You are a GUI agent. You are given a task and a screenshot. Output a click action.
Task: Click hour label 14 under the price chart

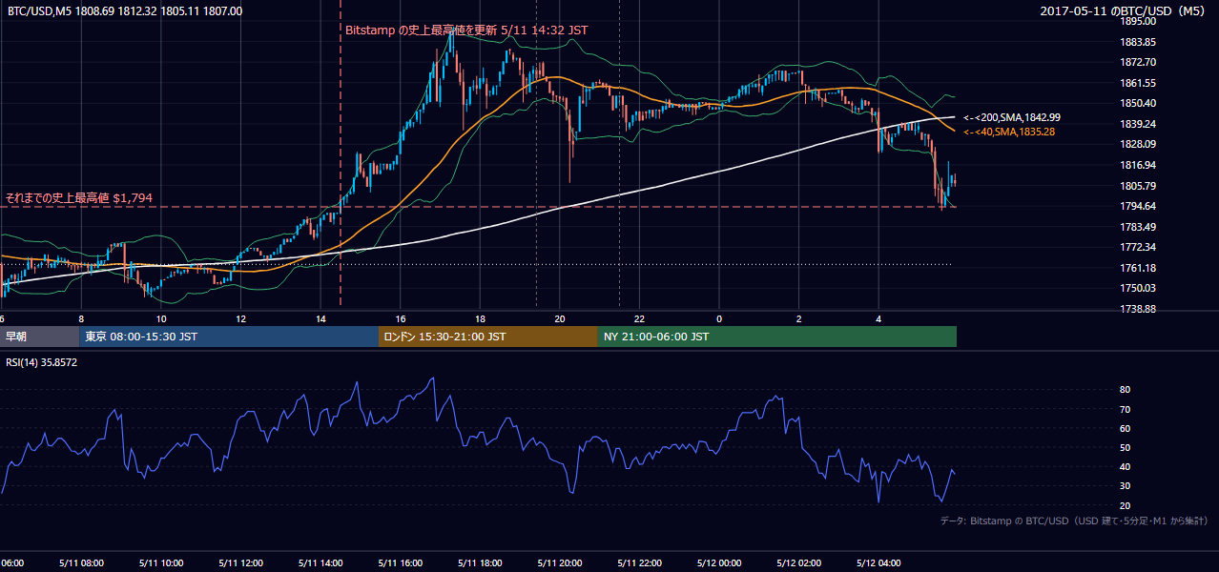[x=320, y=319]
